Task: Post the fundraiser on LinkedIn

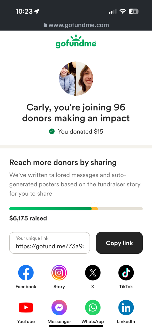Action: (x=126, y=308)
